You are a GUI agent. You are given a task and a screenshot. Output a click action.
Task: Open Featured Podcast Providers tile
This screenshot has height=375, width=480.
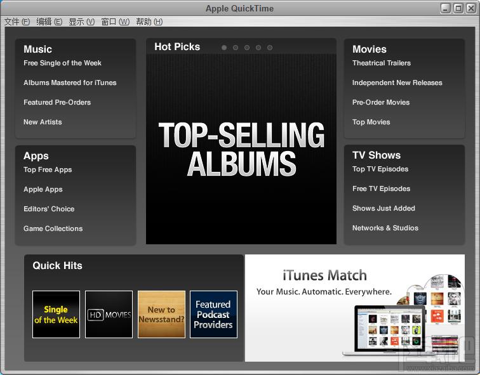(213, 315)
